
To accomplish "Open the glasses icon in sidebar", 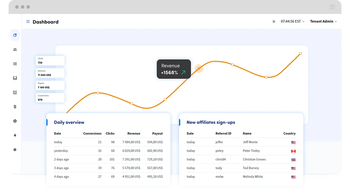I will [x=15, y=78].
